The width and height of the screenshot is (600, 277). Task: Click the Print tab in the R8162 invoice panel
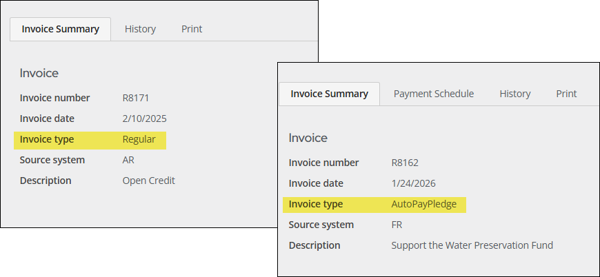(566, 94)
